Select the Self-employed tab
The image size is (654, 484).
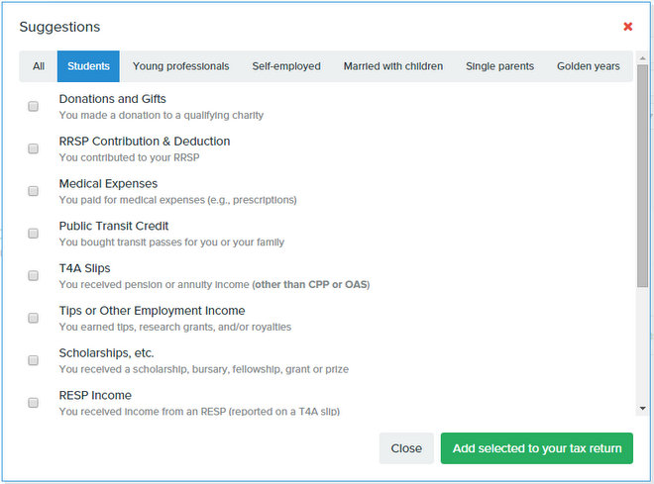point(286,66)
